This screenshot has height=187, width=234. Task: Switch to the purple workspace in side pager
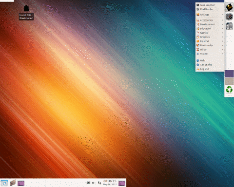229,74
